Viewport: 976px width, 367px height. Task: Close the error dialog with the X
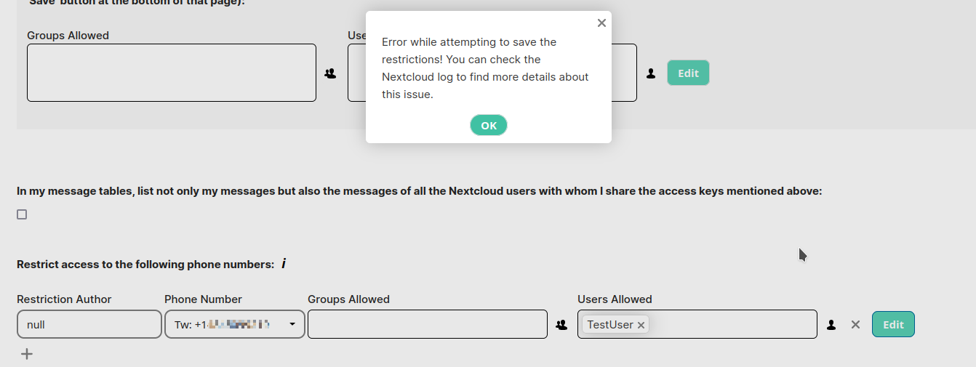click(x=601, y=23)
